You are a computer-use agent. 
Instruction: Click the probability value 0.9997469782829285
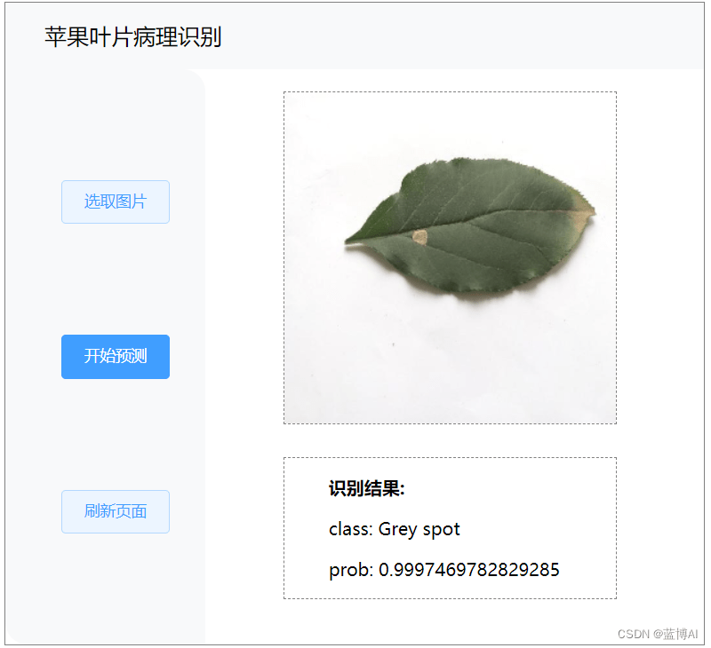469,570
